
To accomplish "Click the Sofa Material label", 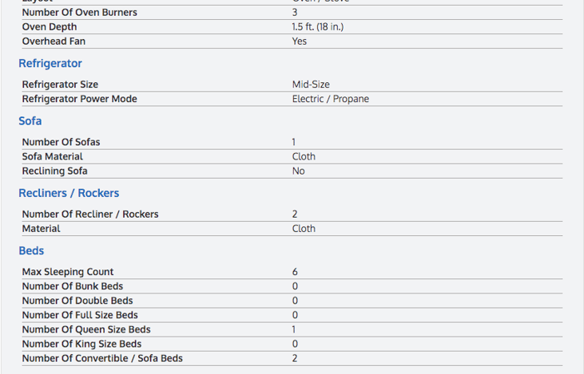I will (x=52, y=156).
